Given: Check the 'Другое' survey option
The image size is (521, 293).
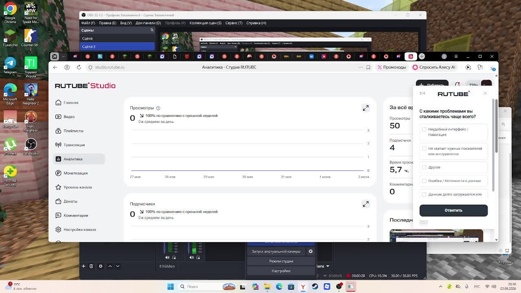Looking at the screenshot, I should click(x=424, y=167).
